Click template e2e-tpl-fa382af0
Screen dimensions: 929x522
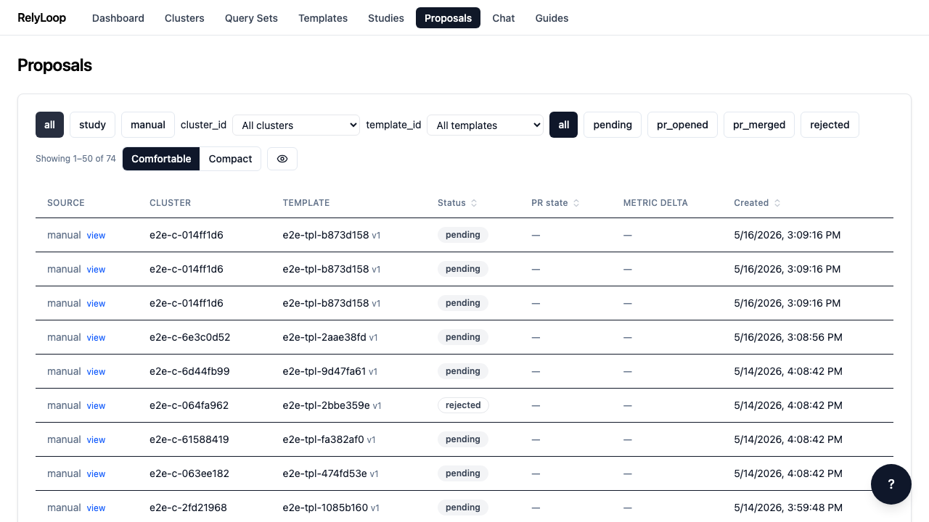(x=323, y=439)
